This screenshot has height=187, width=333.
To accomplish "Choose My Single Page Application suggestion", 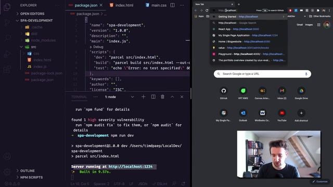I will click(x=249, y=35).
